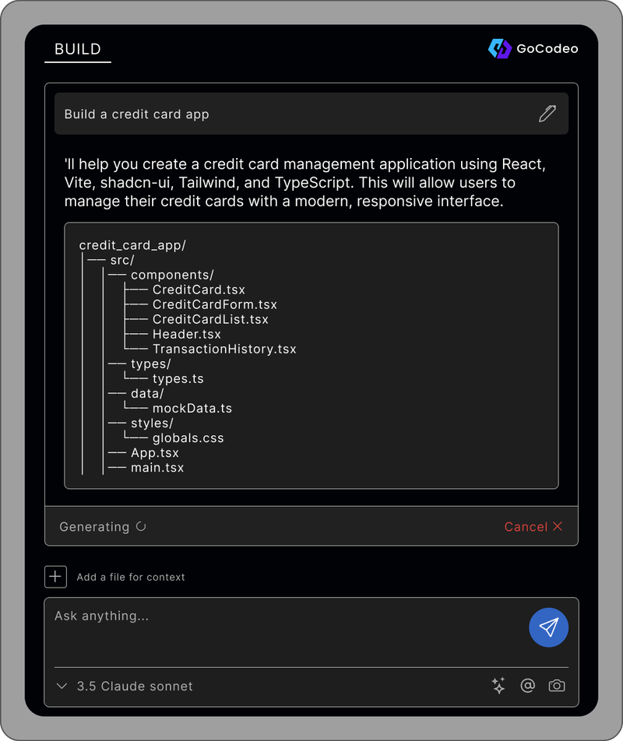Click the underlined BUILD heading
Viewport: 623px width, 741px height.
coord(77,49)
